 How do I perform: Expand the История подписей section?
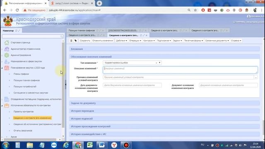(164, 119)
